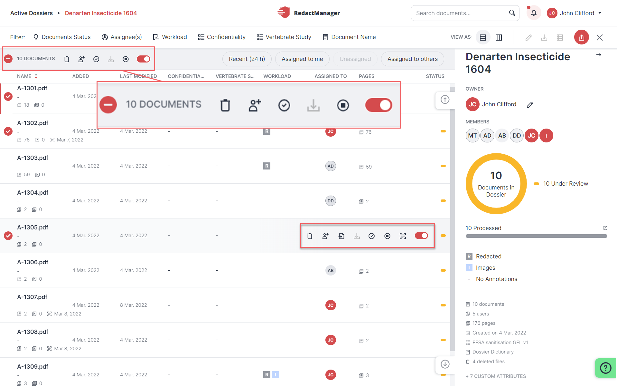The width and height of the screenshot is (617, 387).
Task: Click the edit pencil icon in top toolbar
Action: coord(528,37)
